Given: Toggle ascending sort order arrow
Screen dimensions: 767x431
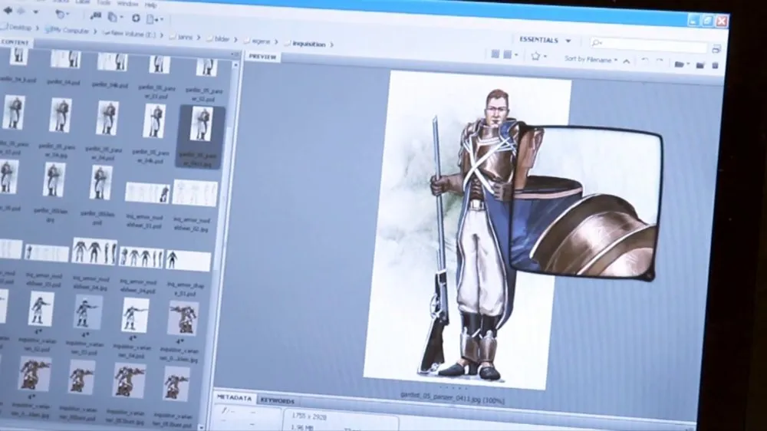Looking at the screenshot, I should click(x=627, y=60).
